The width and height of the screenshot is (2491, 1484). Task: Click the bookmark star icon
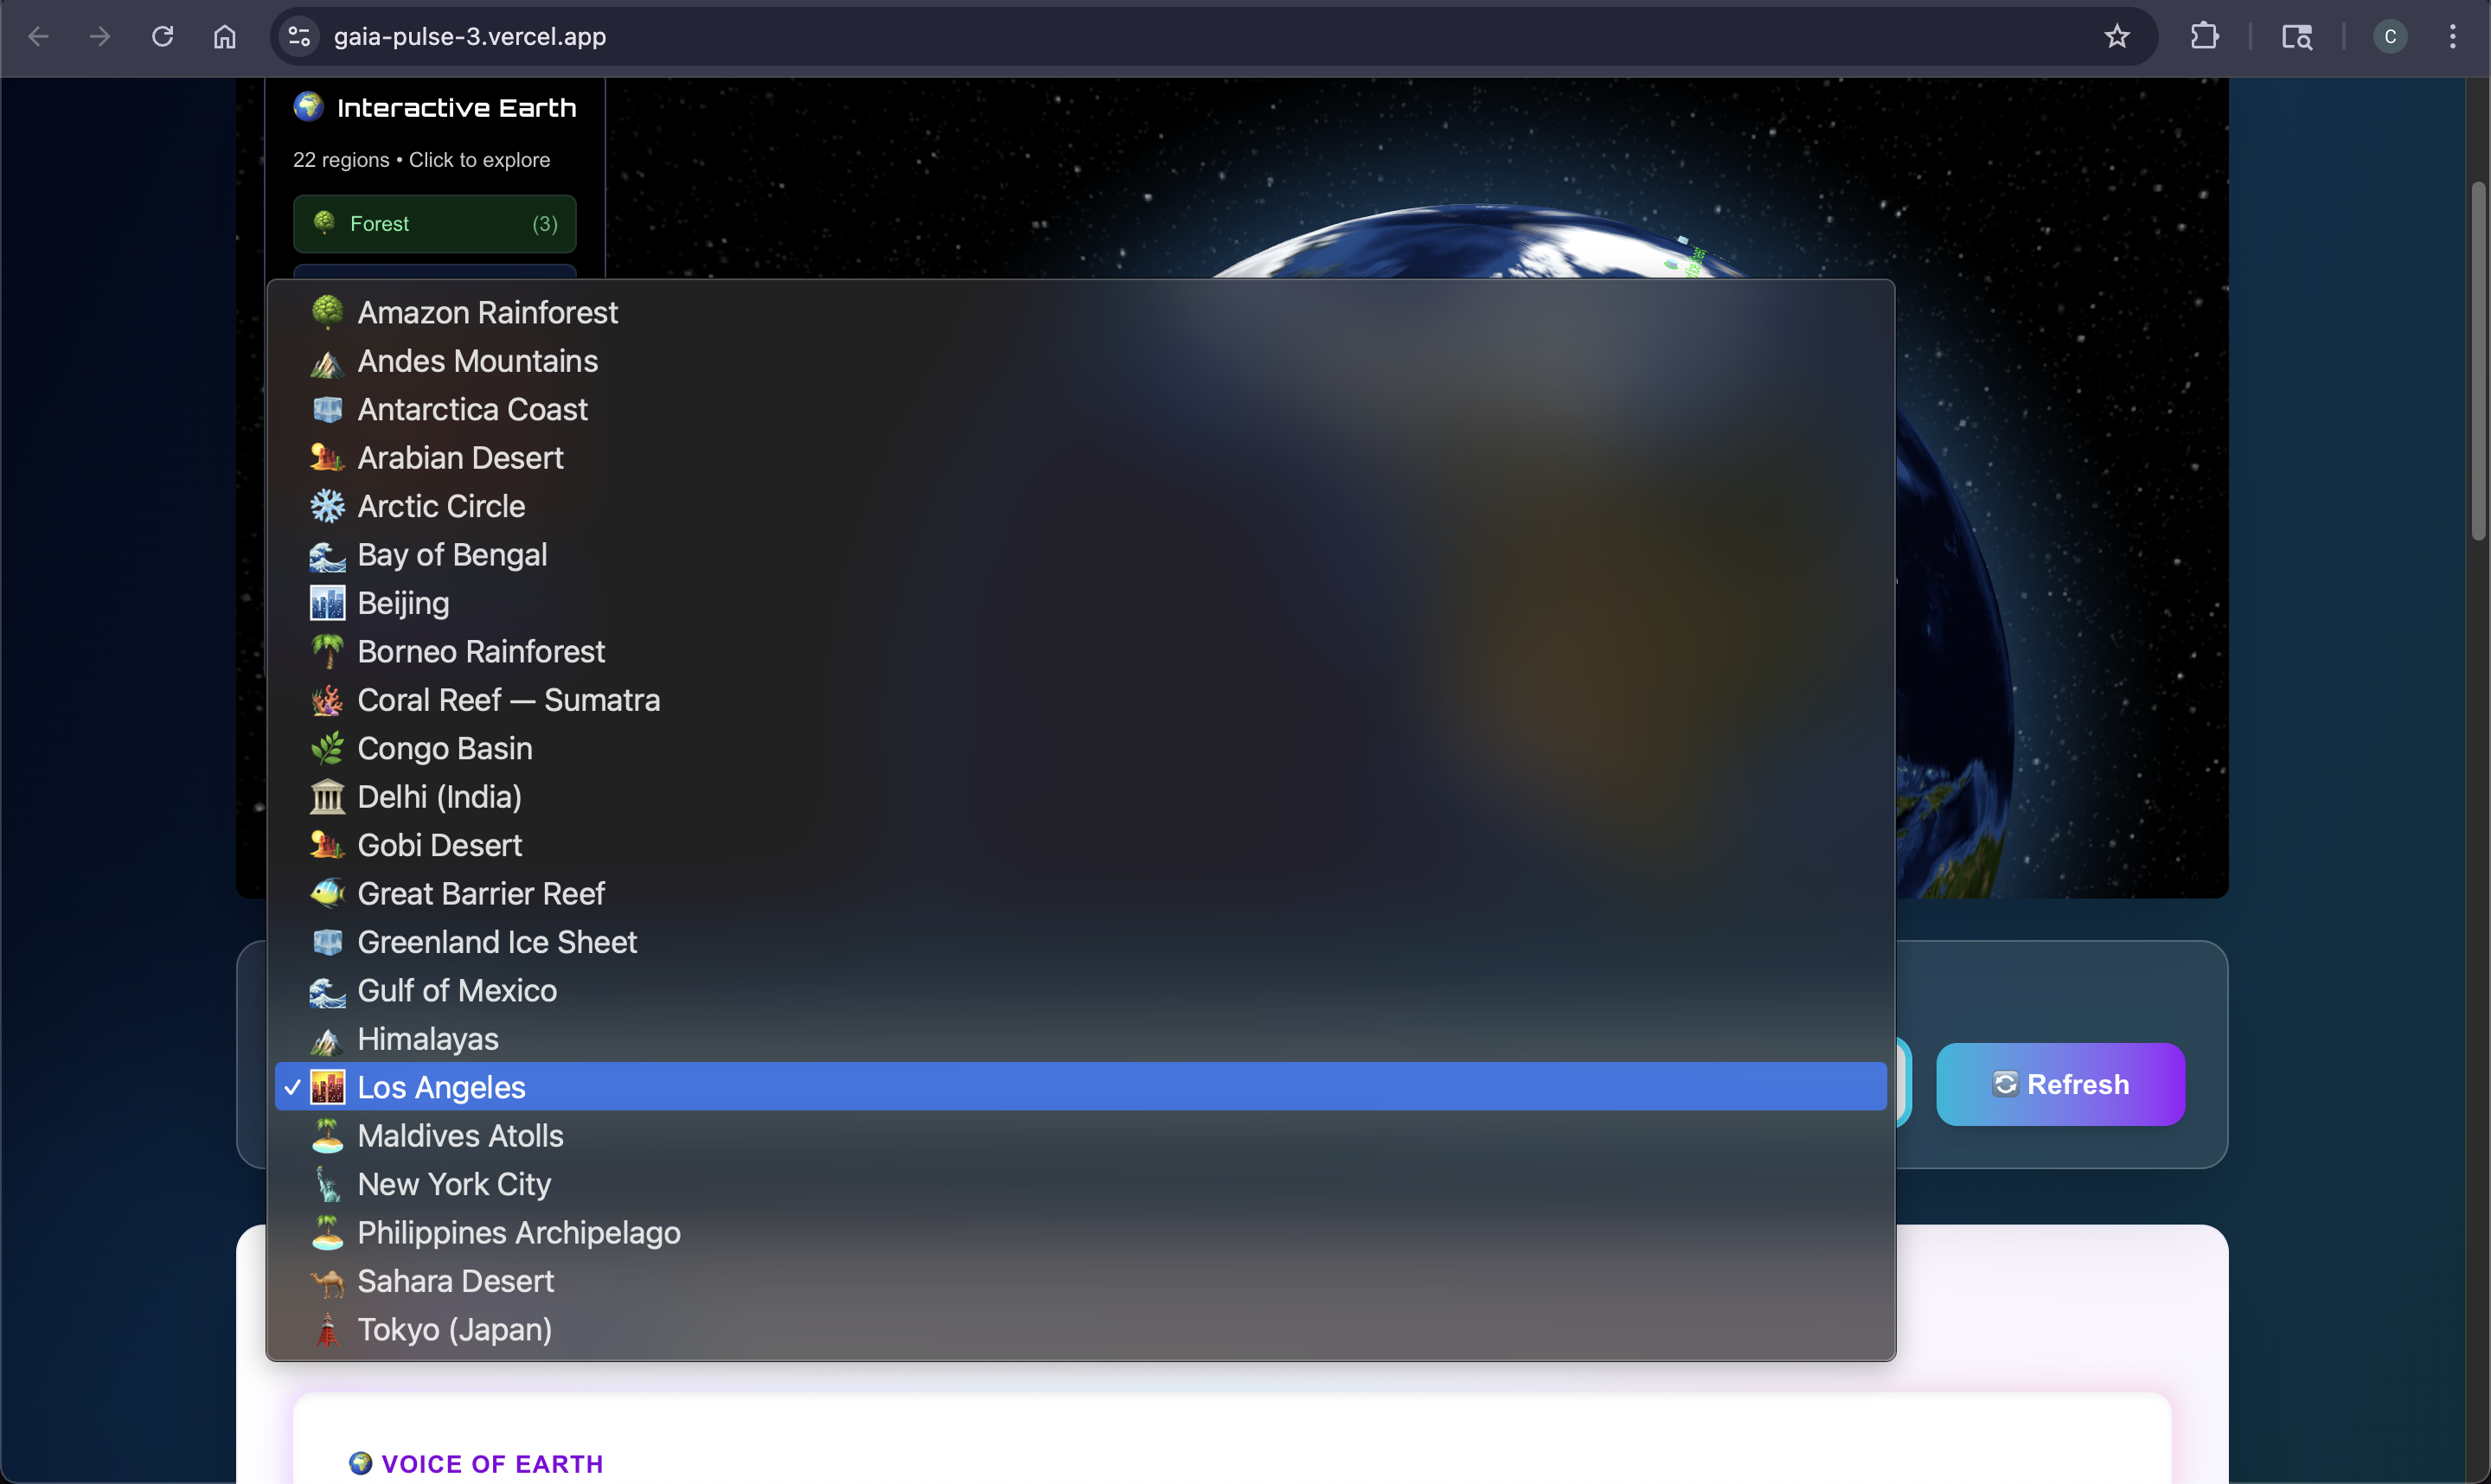(2116, 37)
